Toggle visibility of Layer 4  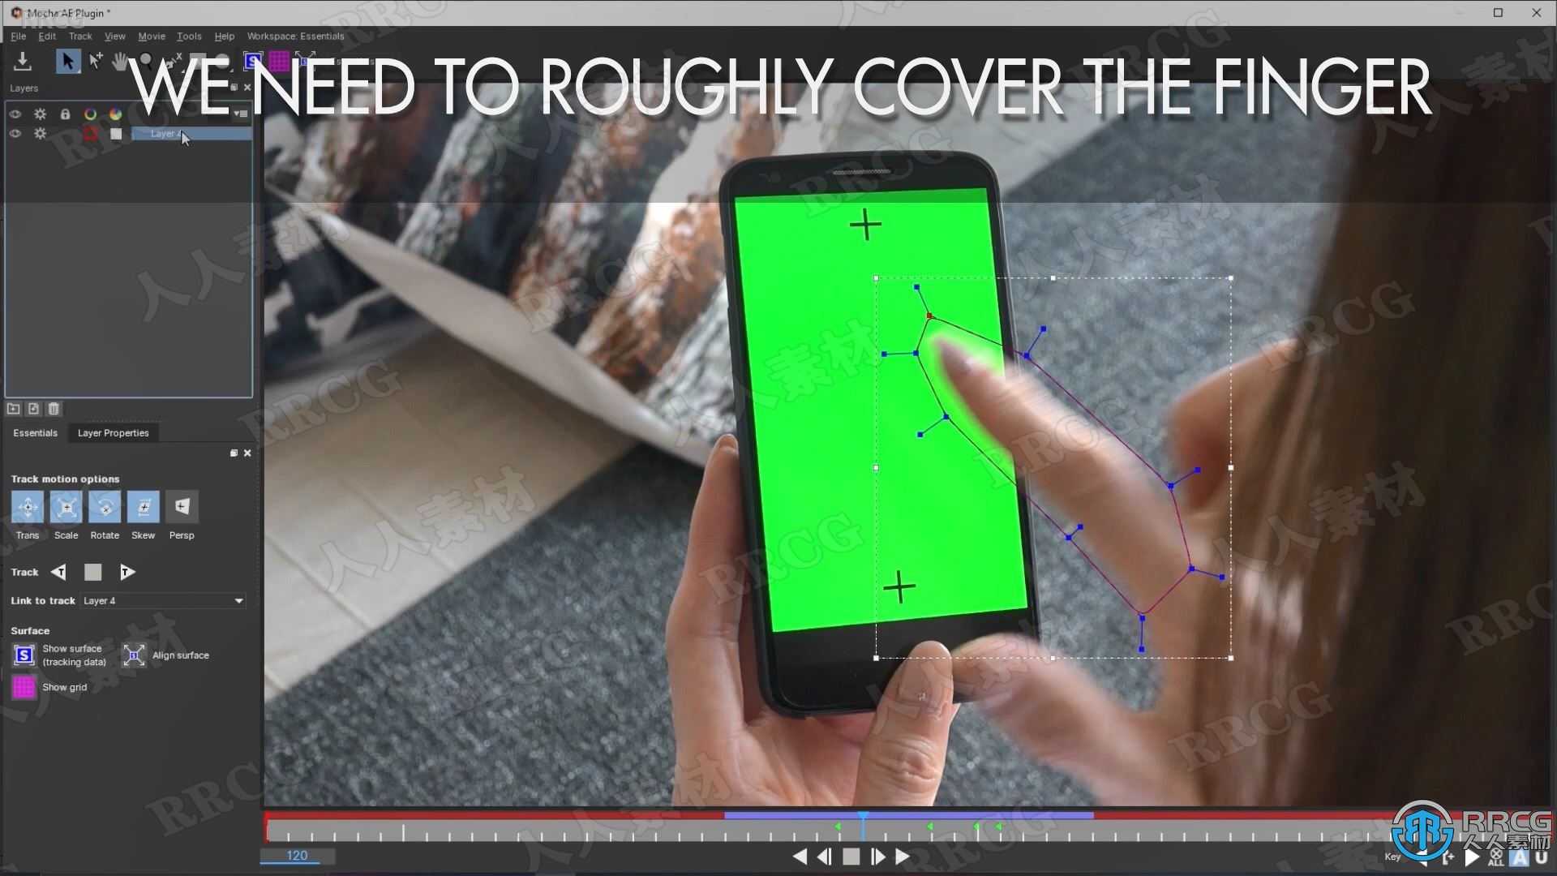click(15, 133)
